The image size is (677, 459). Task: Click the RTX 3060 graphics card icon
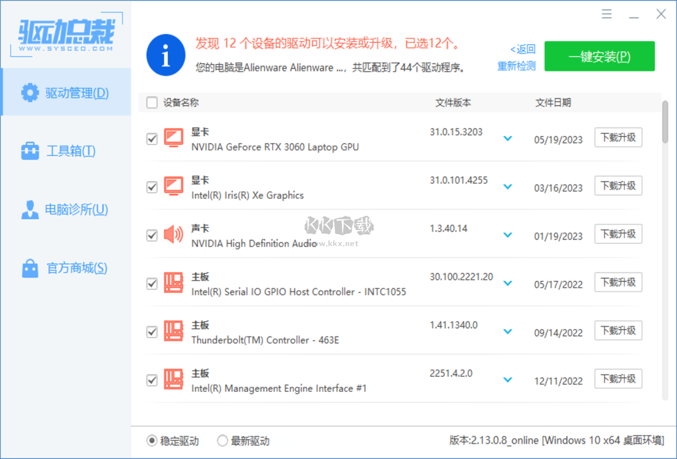(173, 138)
